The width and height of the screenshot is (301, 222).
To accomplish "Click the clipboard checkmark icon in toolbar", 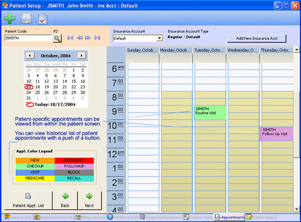I will 43,18.
